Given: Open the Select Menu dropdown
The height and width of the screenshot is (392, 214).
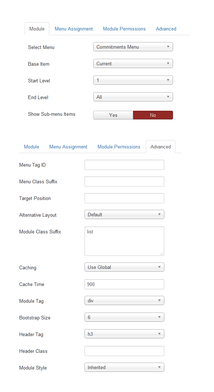Looking at the screenshot, I should (133, 47).
